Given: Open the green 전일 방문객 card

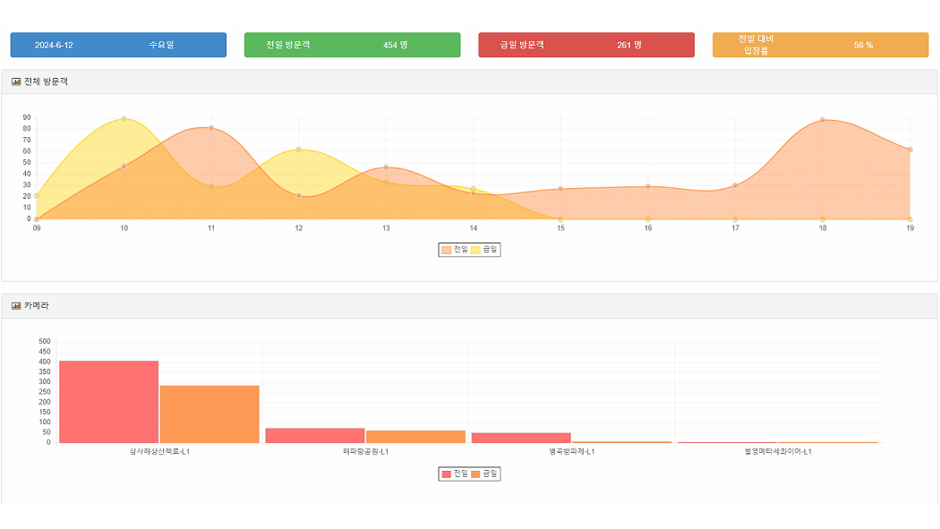Looking at the screenshot, I should click(x=352, y=45).
